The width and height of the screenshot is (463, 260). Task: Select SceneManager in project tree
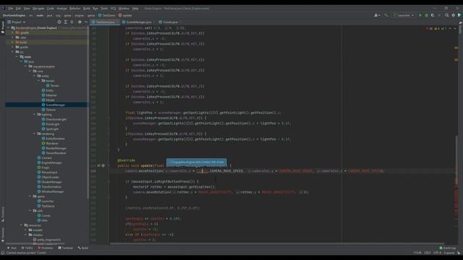click(x=55, y=105)
